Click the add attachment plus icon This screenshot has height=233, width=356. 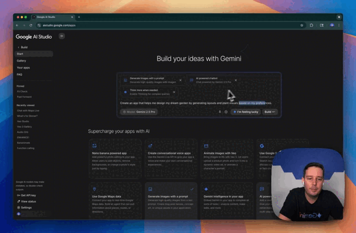tap(226, 112)
